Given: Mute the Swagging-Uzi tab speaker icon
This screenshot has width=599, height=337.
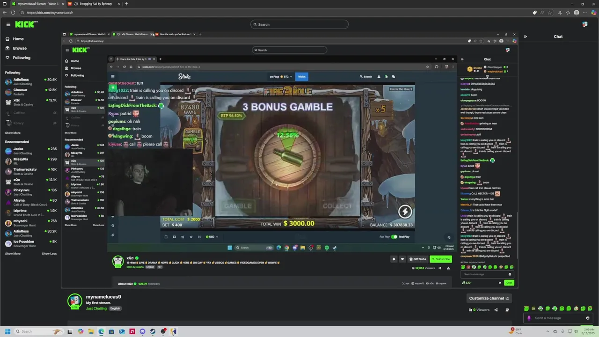Looking at the screenshot, I should 76,4.
